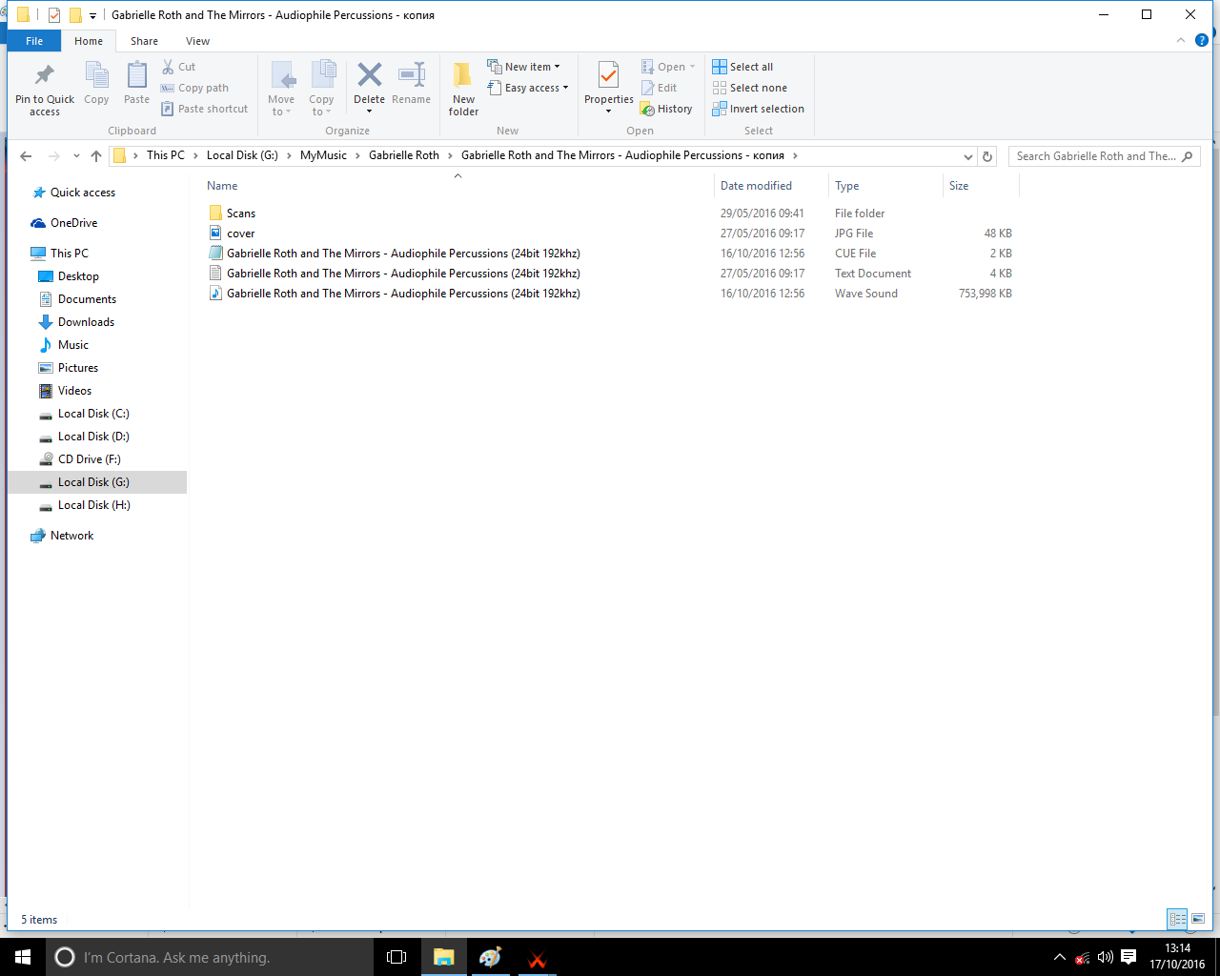Viewport: 1220px width, 976px height.
Task: Switch to Large icons view layout
Action: (x=1198, y=919)
